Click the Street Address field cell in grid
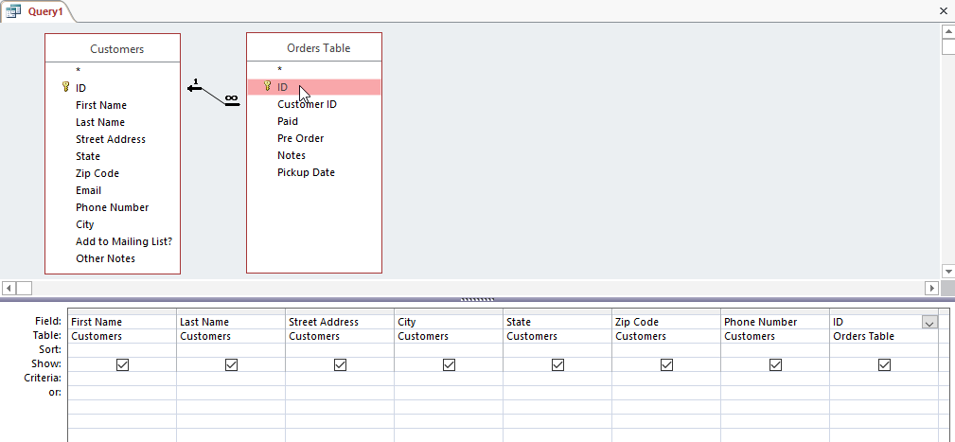The height and width of the screenshot is (442, 955). point(340,322)
